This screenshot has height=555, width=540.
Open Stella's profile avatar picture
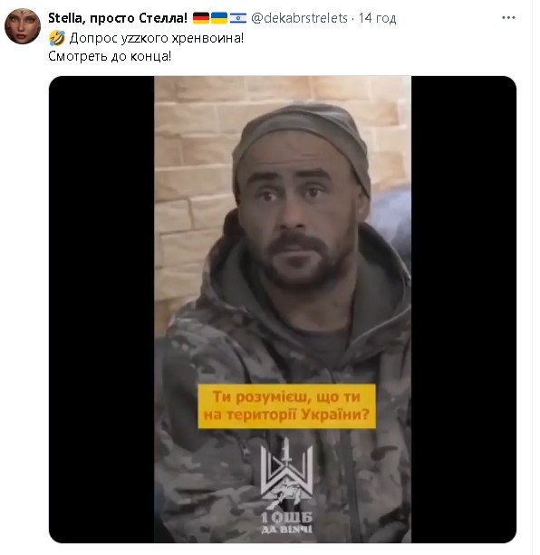click(23, 26)
